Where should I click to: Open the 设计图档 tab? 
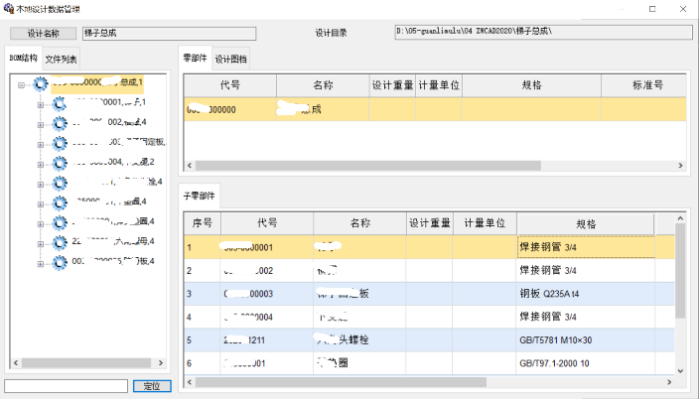coord(230,59)
